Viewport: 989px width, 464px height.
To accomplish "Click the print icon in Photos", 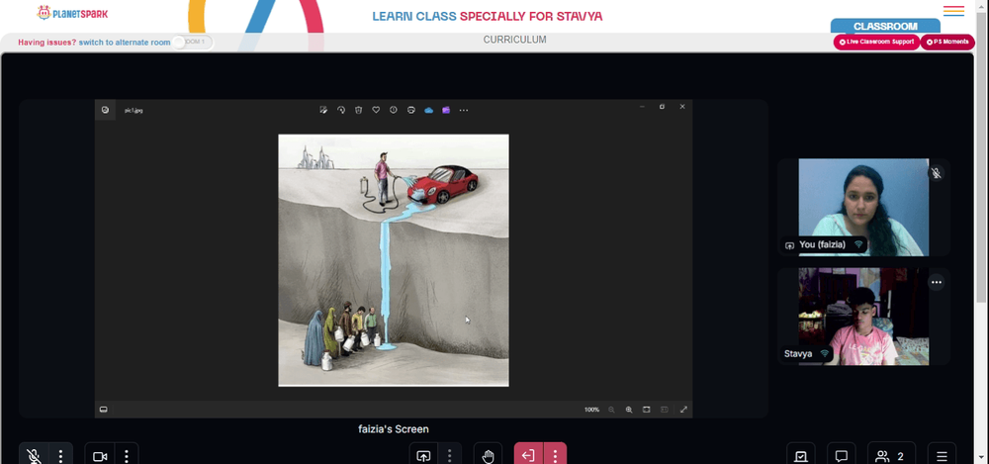I will point(410,110).
